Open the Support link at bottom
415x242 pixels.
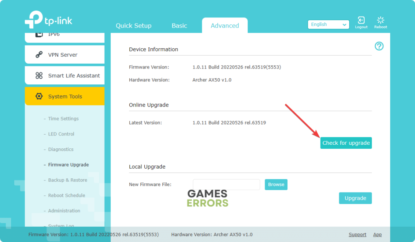tap(357, 234)
